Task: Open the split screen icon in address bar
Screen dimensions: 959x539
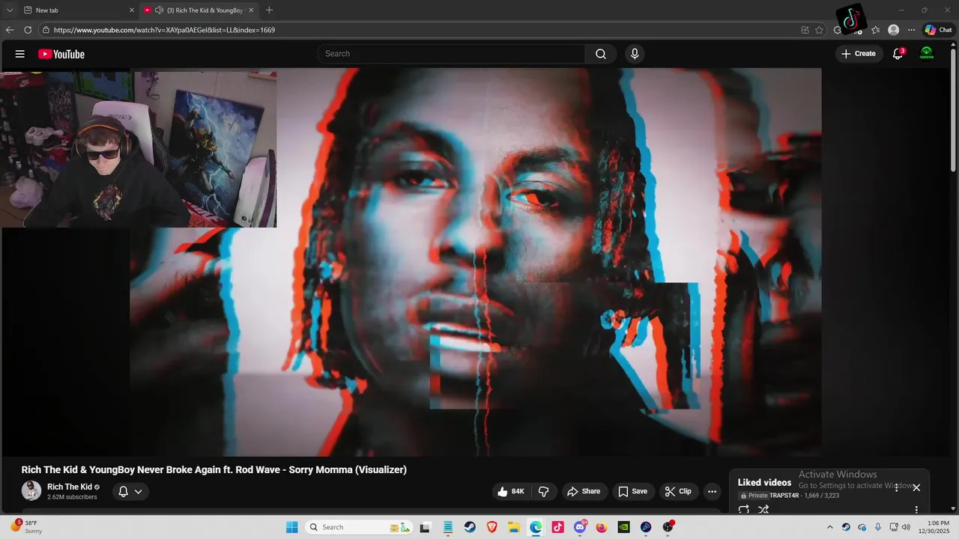Action: (805, 30)
